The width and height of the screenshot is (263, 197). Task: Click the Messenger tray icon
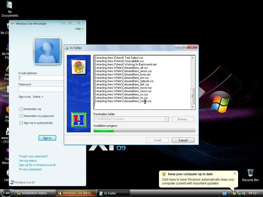(x=244, y=193)
